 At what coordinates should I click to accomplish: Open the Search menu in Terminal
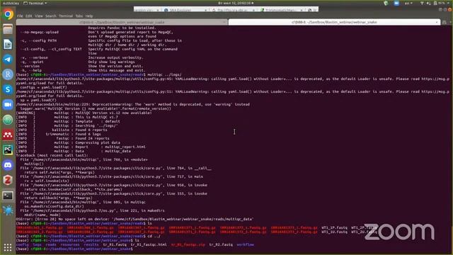pyautogui.click(x=50, y=16)
